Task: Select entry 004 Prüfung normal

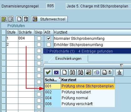Action: click(x=80, y=98)
